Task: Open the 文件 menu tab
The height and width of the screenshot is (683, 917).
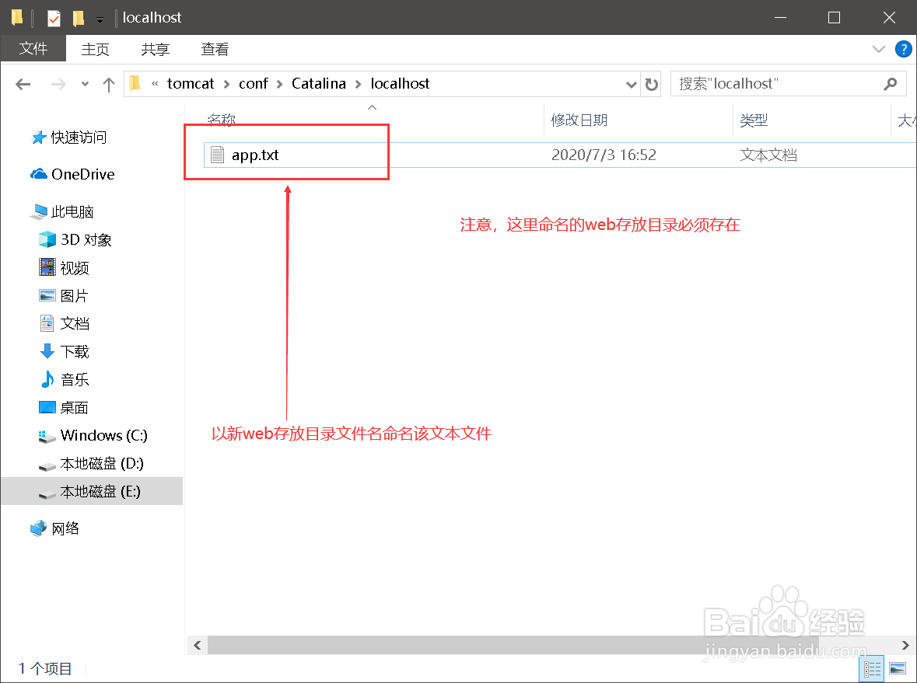Action: coord(33,49)
